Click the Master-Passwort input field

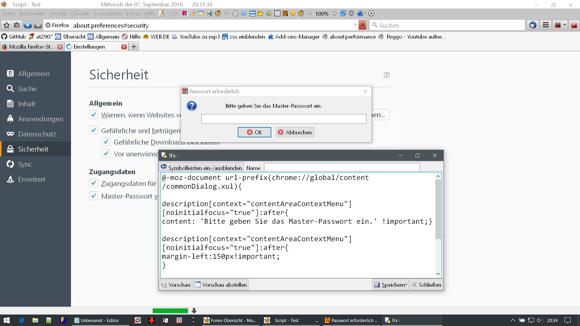tap(284, 119)
